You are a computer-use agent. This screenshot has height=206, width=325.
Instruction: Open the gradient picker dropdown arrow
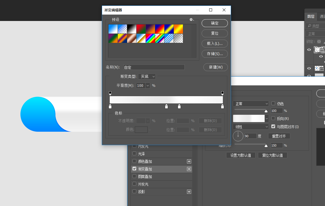pyautogui.click(x=267, y=118)
